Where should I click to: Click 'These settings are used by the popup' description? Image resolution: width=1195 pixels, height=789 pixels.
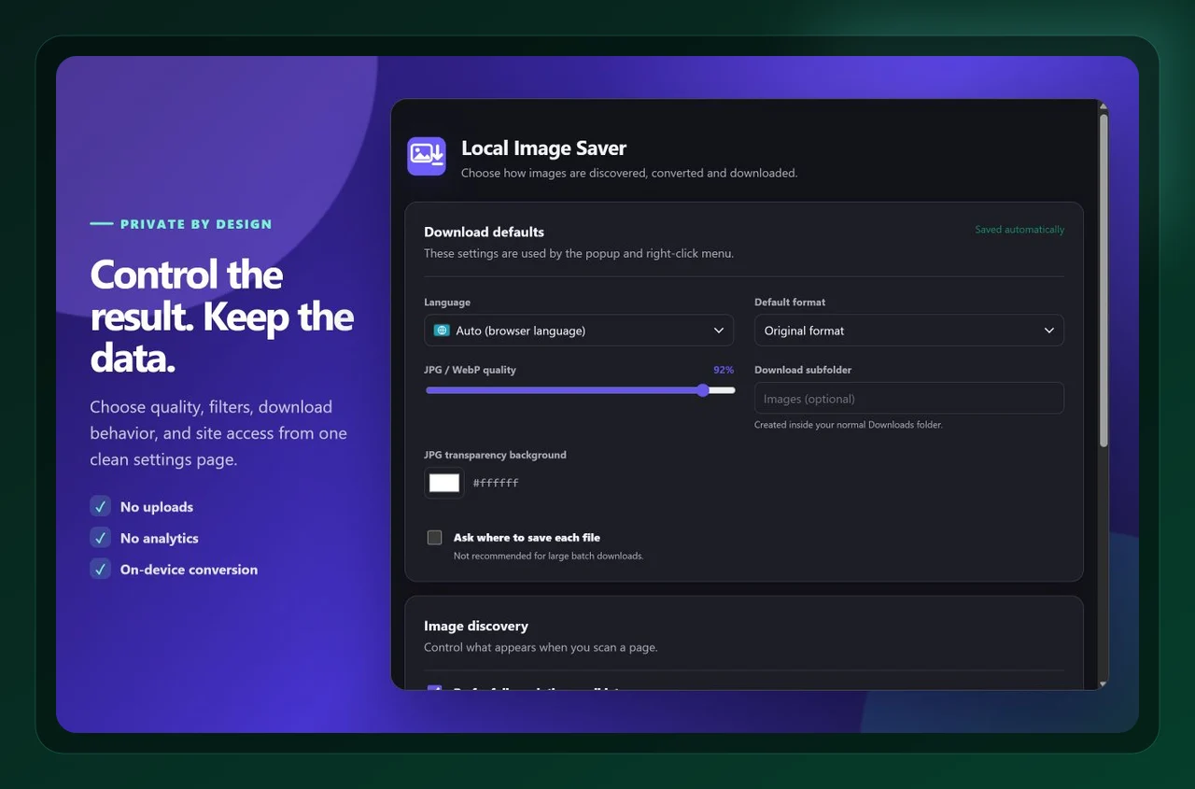[x=579, y=253]
